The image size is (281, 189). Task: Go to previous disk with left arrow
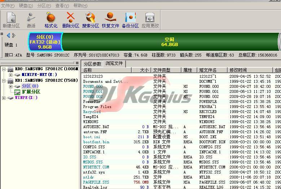pos(8,35)
